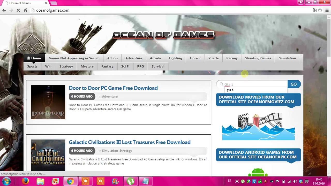Open the orange screen recorder taskbar icon

85,181
